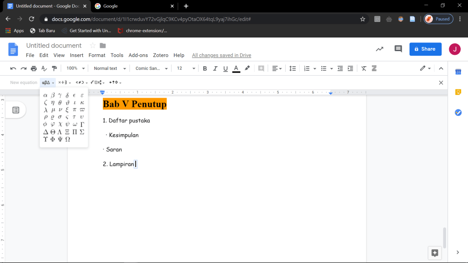Open the Add-ons menu
468x263 pixels.
[x=138, y=55]
